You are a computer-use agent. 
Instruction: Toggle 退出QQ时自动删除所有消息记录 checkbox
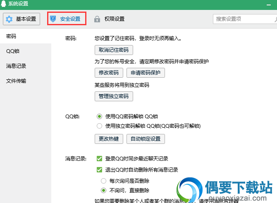[99, 170]
